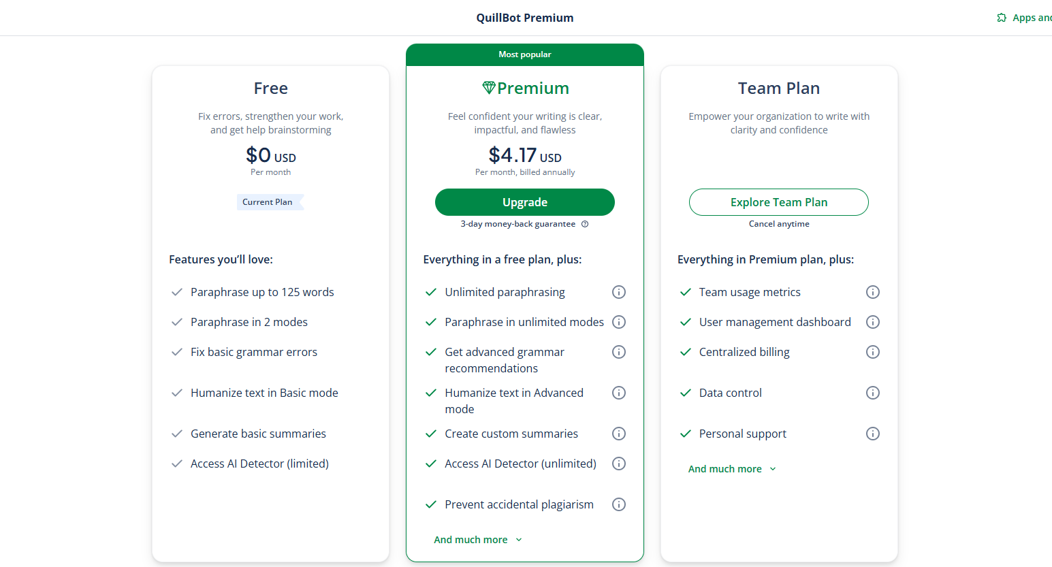Click info icon for Data control
1052x567 pixels.
tap(872, 393)
